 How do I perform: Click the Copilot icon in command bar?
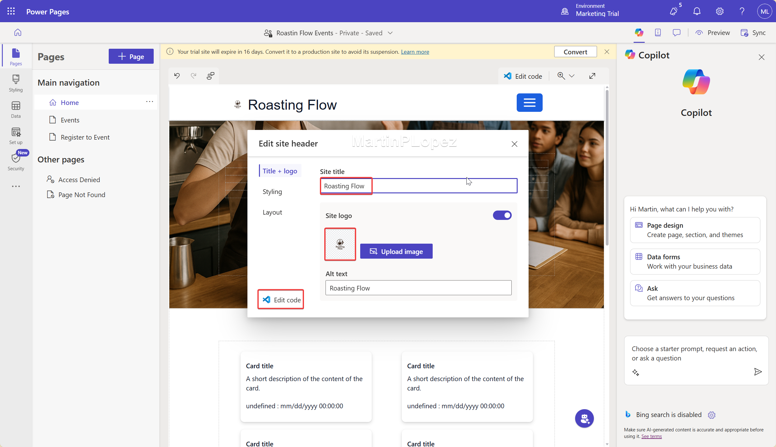point(639,32)
